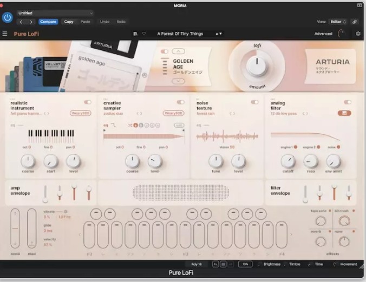Screen dimensions: 366x282
Task: Click the Time macro knob
Action: click(x=310, y=265)
